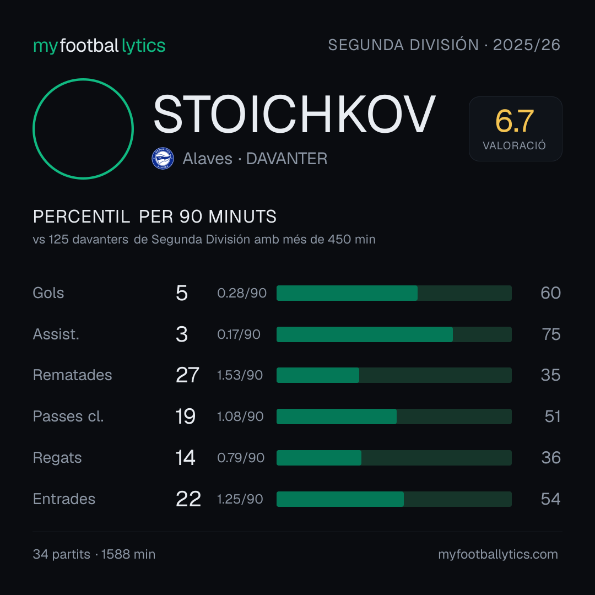Visit the myfootballytics.com link
595x595 pixels.
click(498, 554)
